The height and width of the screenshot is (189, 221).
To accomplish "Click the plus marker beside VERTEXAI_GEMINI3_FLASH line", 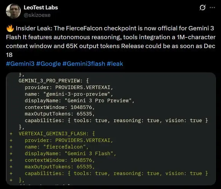I will [11, 133].
